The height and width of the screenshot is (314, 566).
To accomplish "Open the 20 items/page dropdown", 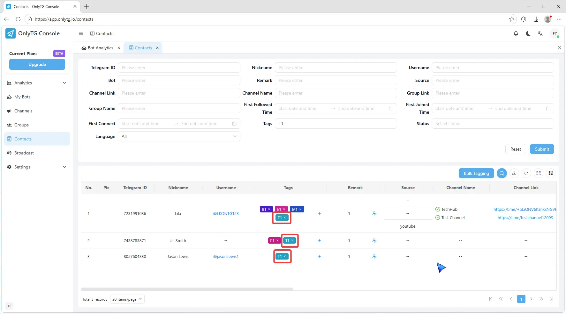I will tap(127, 299).
